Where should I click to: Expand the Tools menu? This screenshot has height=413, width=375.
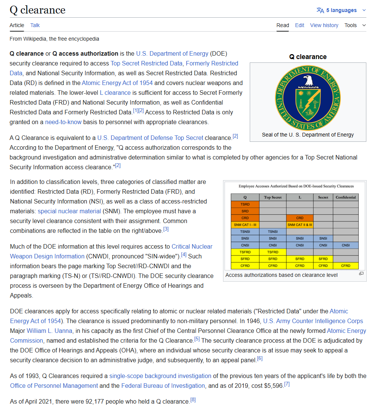pos(355,25)
